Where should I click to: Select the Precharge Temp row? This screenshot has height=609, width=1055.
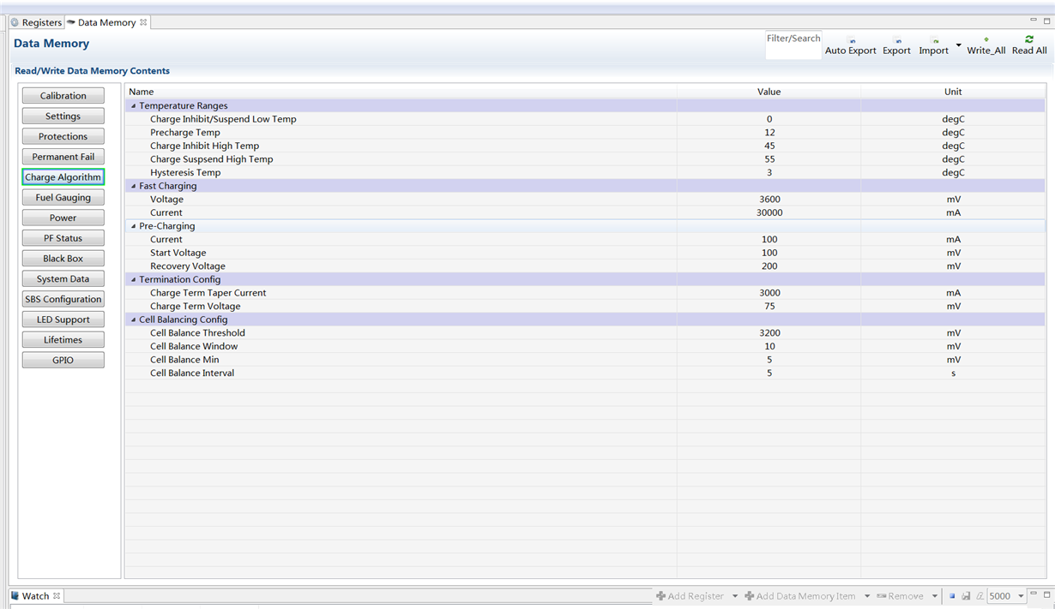click(585, 133)
